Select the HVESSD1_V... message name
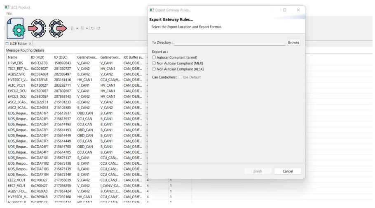The image size is (375, 208). point(18,197)
